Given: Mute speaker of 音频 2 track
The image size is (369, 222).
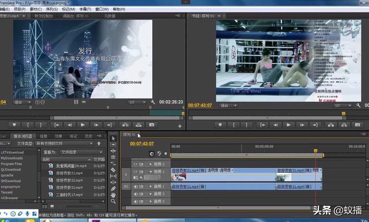Looking at the screenshot, I should click(135, 194).
